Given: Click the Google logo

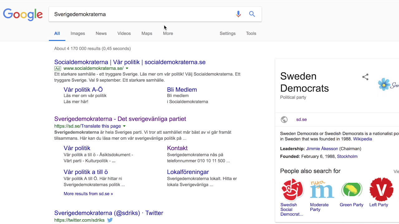Looking at the screenshot, I should pyautogui.click(x=23, y=14).
